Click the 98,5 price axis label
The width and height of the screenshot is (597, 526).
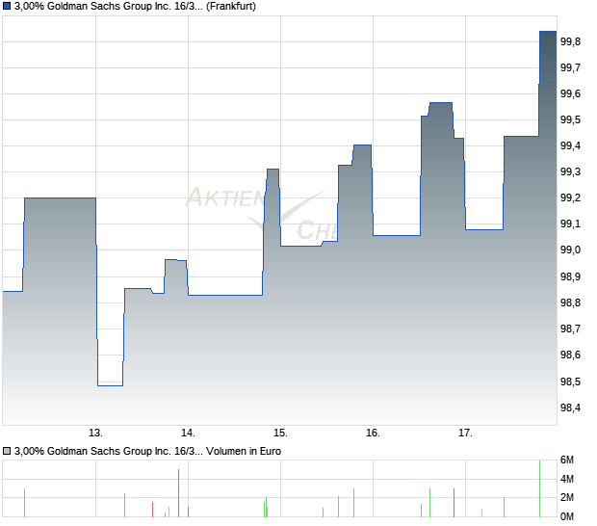coord(570,381)
